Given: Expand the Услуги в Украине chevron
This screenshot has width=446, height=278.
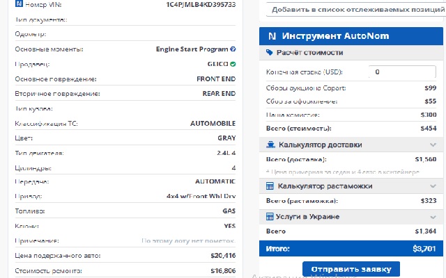Looking at the screenshot, I should tap(433, 218).
